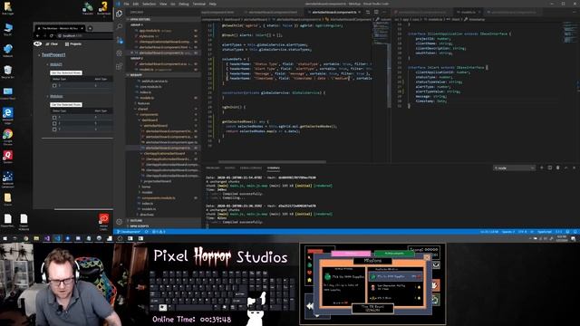
Task: Click the TypeScript language mode in status bar
Action: click(x=545, y=232)
